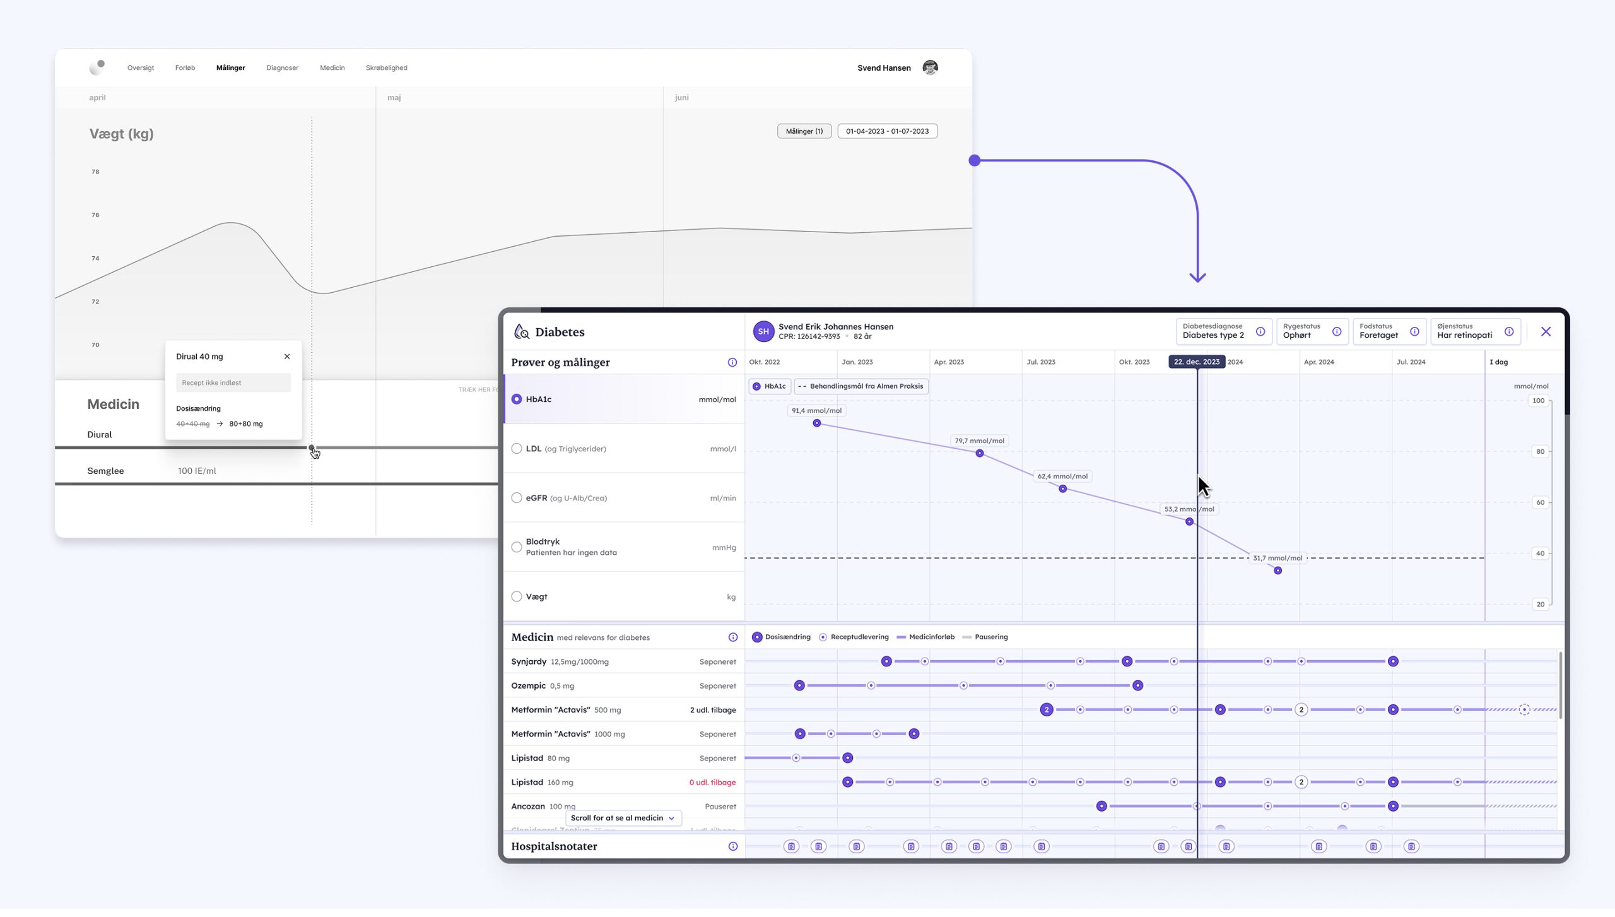Select the eGFR radio option
1615x917 pixels.
tap(517, 498)
